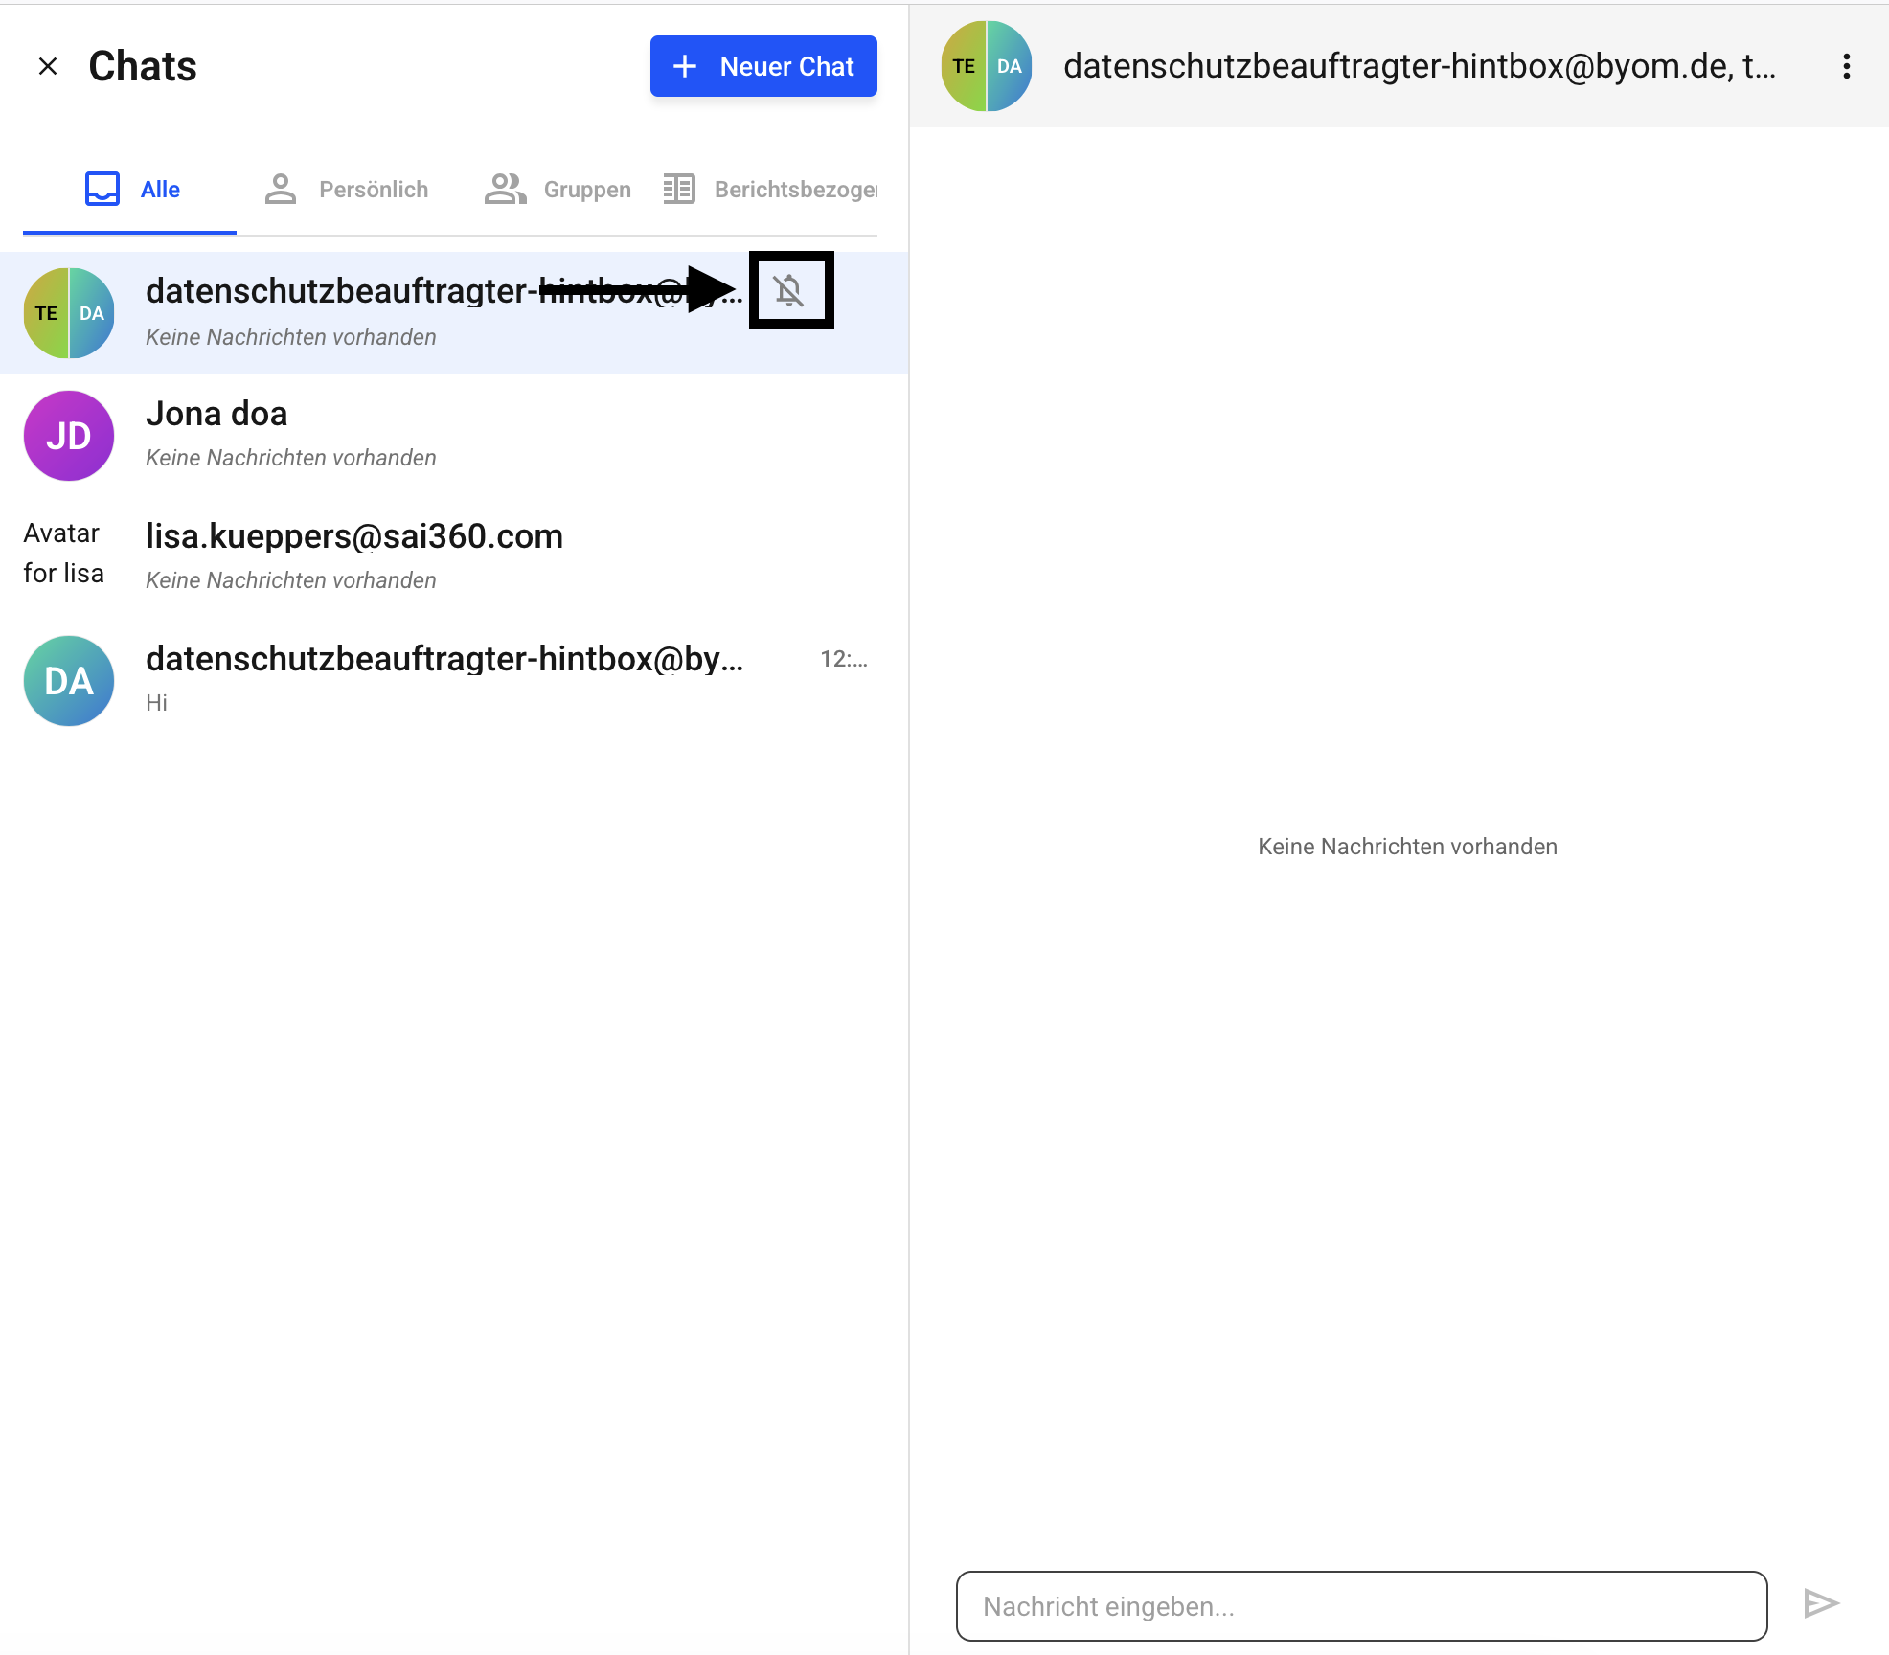Toggle muted notifications bell icon
Viewport: 1889px width, 1655px height.
click(789, 289)
